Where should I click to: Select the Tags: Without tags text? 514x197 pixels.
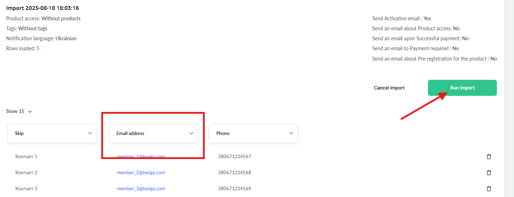[x=26, y=28]
